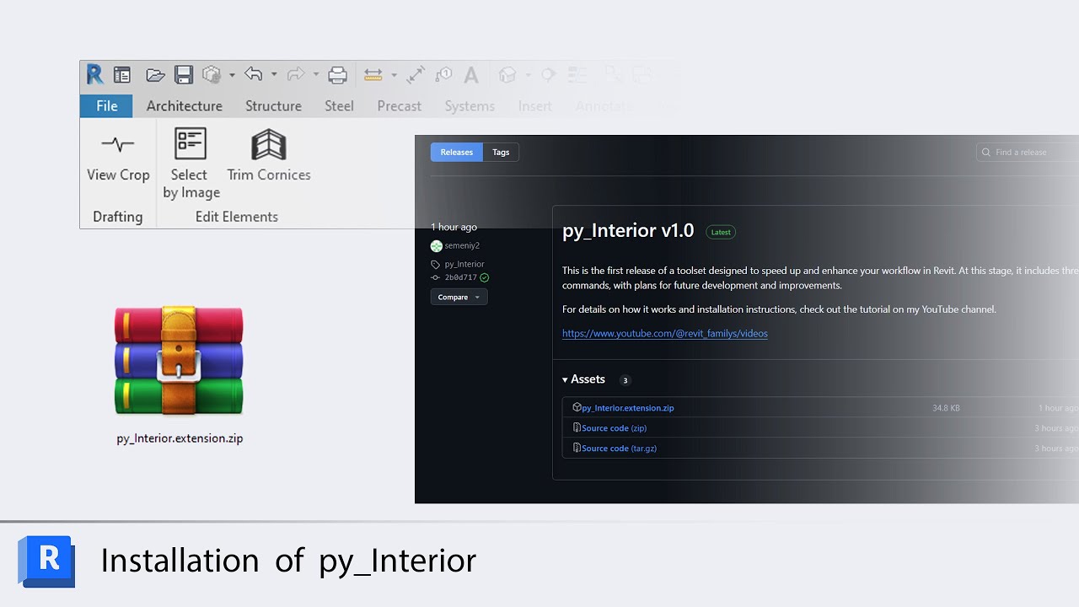Select the Tags tab on GitHub
Image resolution: width=1079 pixels, height=607 pixels.
point(501,152)
